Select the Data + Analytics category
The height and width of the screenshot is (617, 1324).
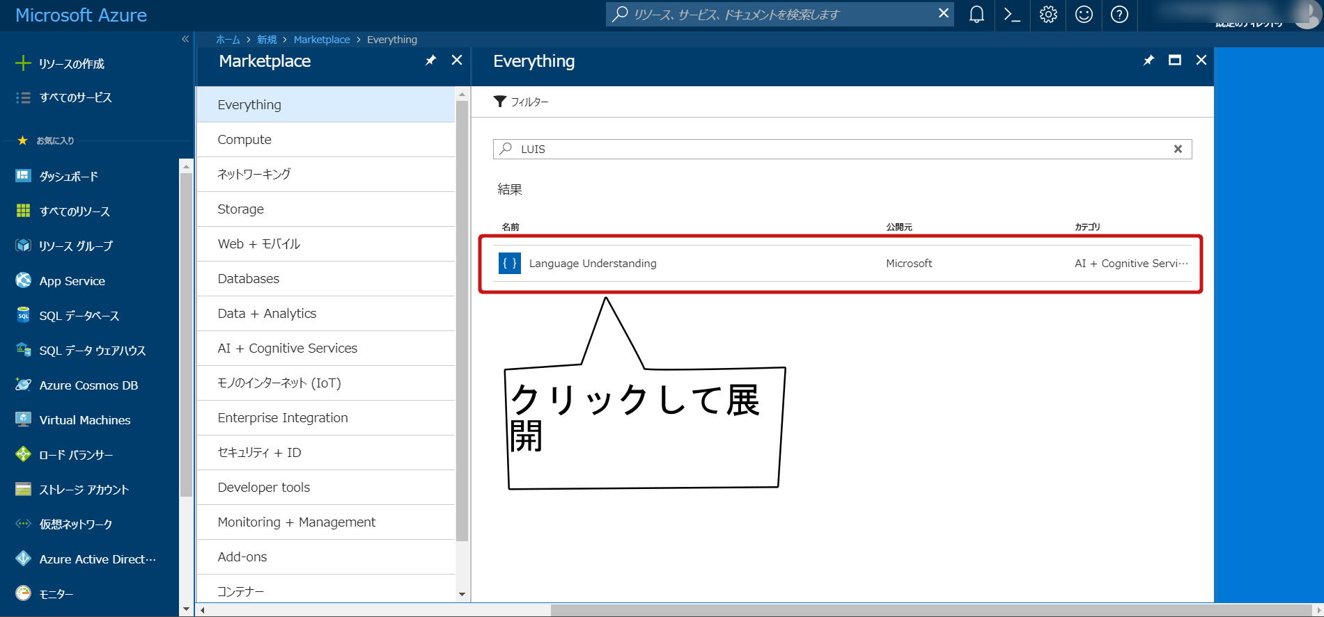pyautogui.click(x=326, y=313)
